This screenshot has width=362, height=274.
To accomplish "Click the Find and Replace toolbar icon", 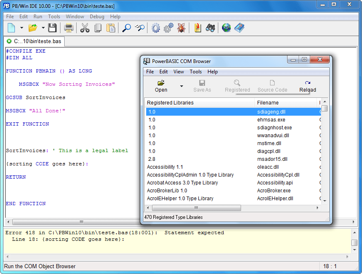I will (x=139, y=27).
